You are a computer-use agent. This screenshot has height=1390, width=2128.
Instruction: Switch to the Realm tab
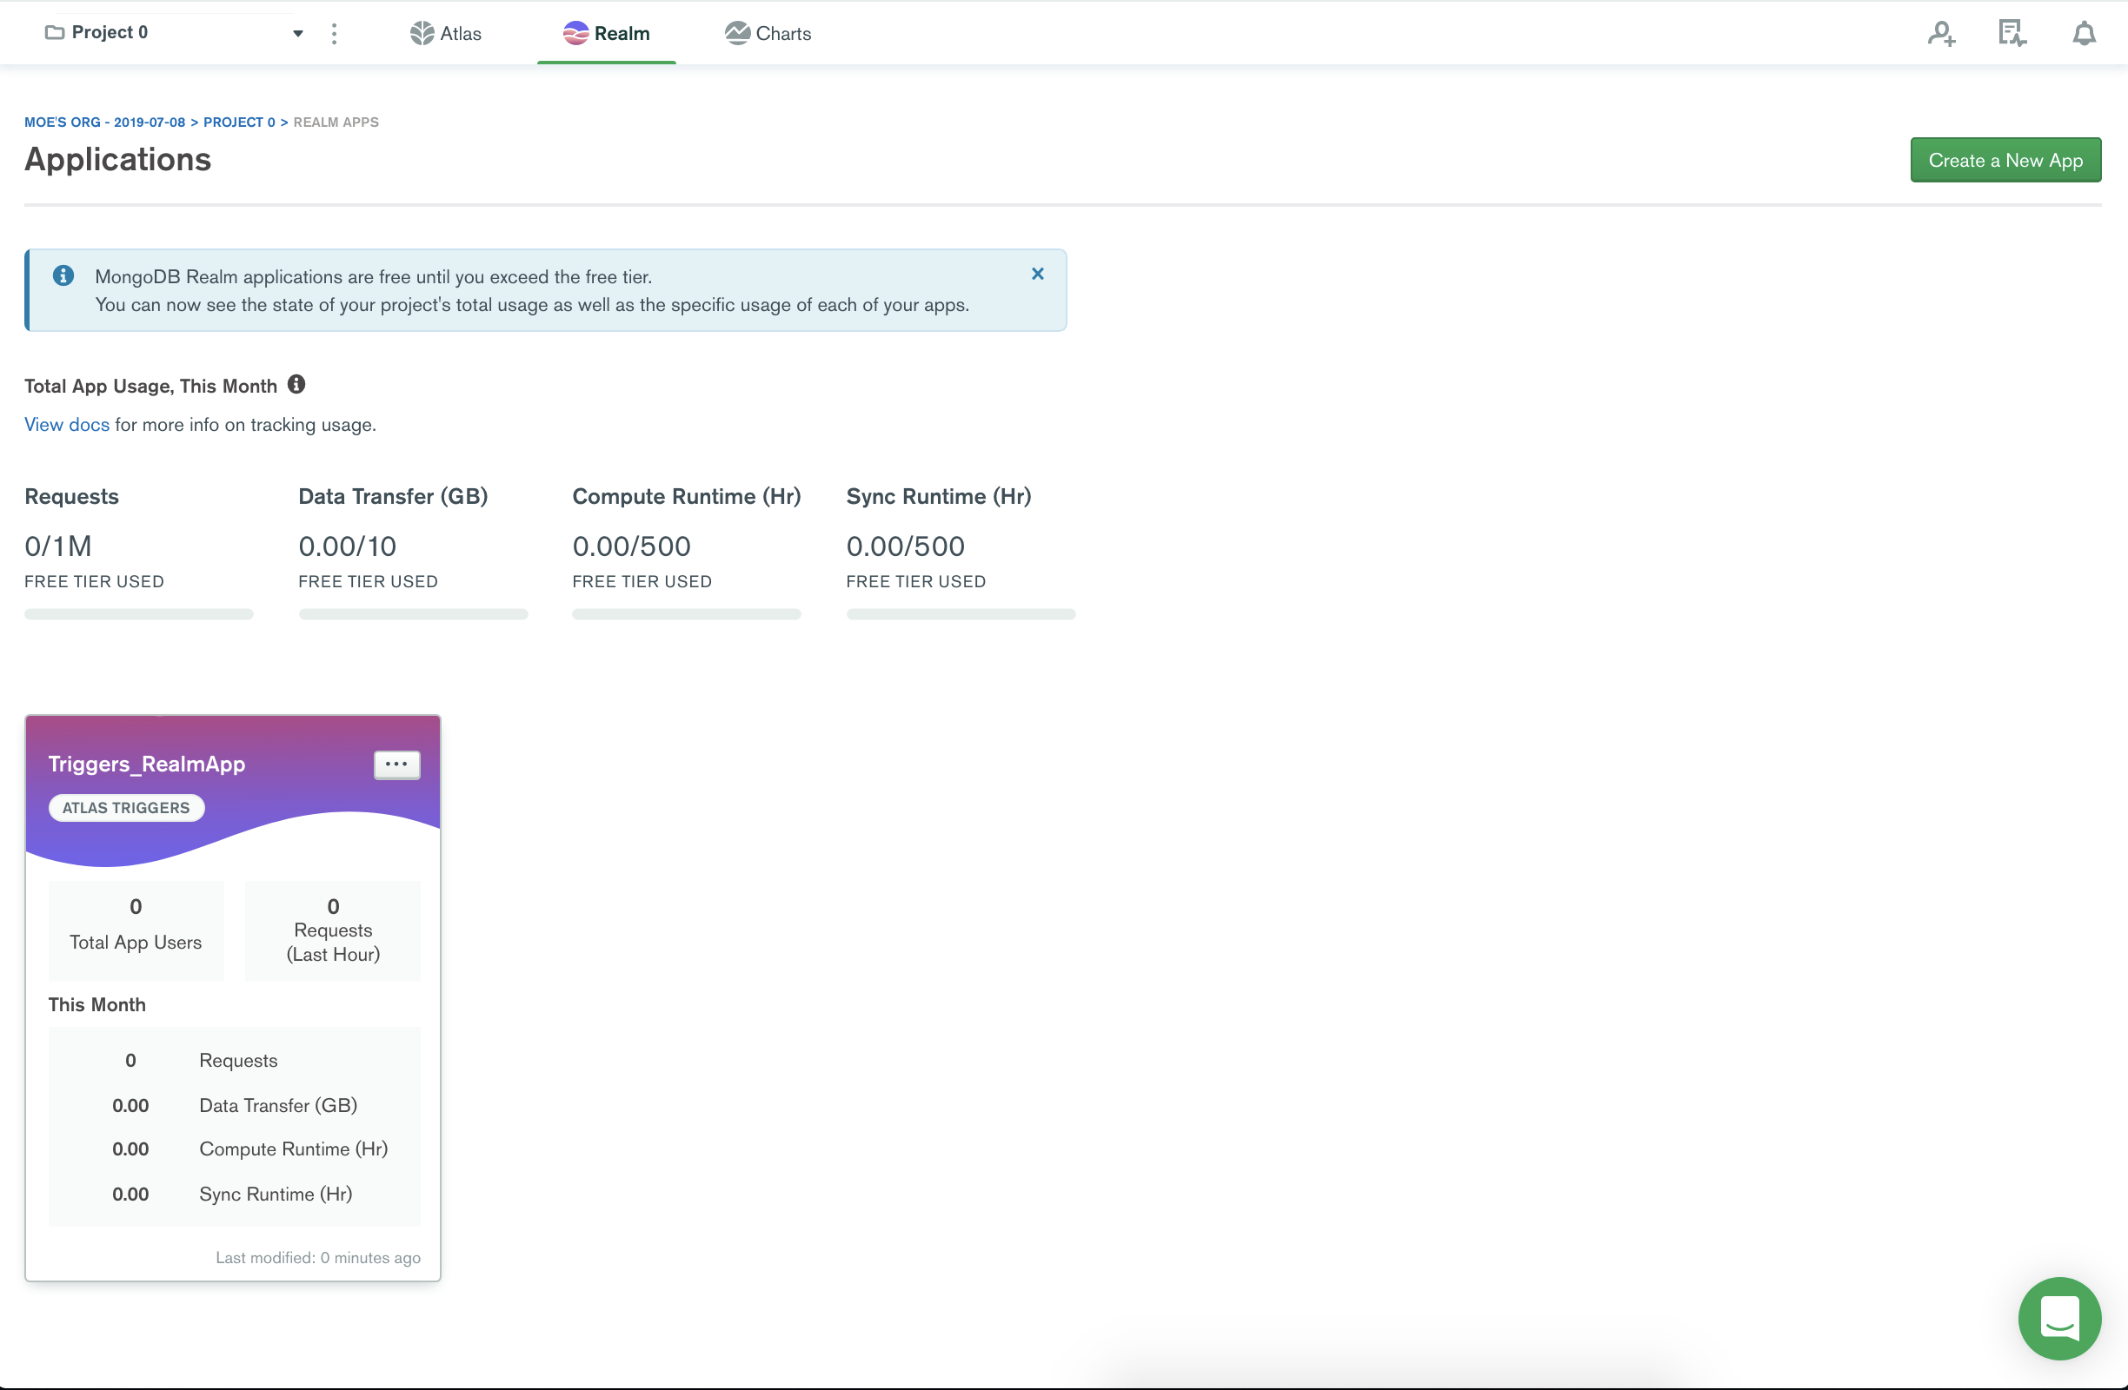tap(606, 34)
